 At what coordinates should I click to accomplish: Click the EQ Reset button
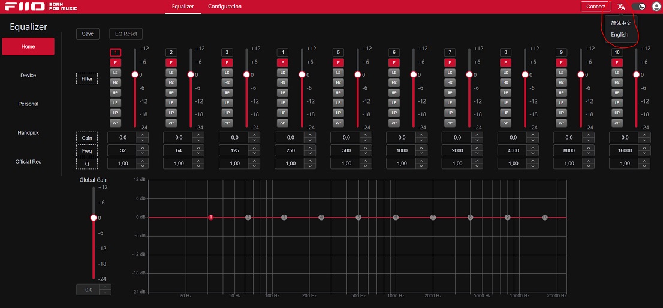[x=125, y=34]
